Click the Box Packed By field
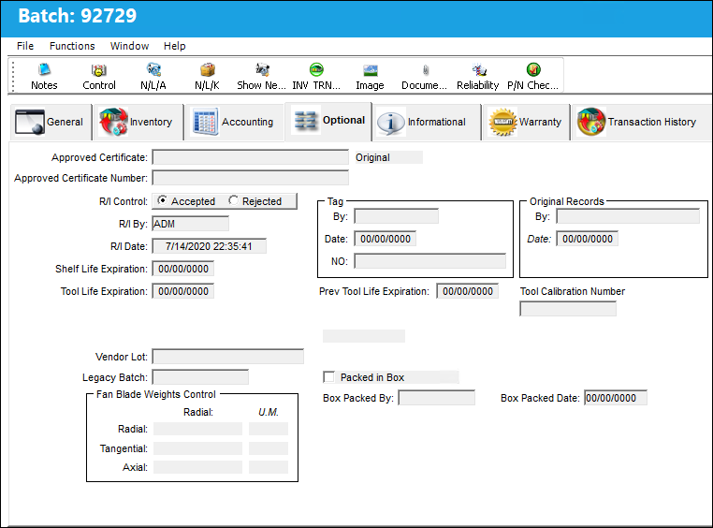 (x=437, y=398)
